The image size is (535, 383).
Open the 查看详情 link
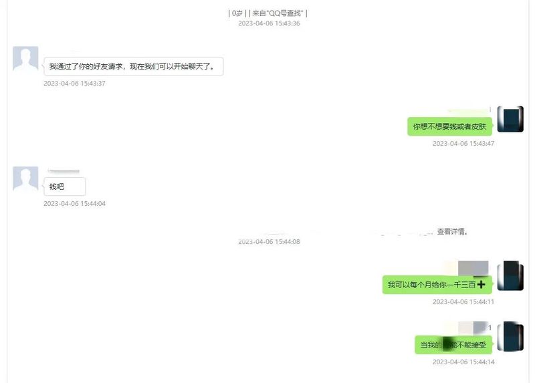[x=452, y=231]
